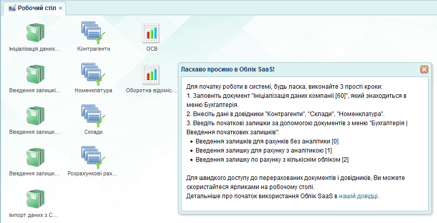This screenshot has width=437, height=223.
Task: Open the Імпорт даних з С... shortcut
Action: (35, 200)
